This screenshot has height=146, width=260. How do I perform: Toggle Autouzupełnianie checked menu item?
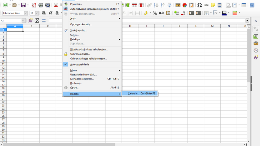point(92,64)
